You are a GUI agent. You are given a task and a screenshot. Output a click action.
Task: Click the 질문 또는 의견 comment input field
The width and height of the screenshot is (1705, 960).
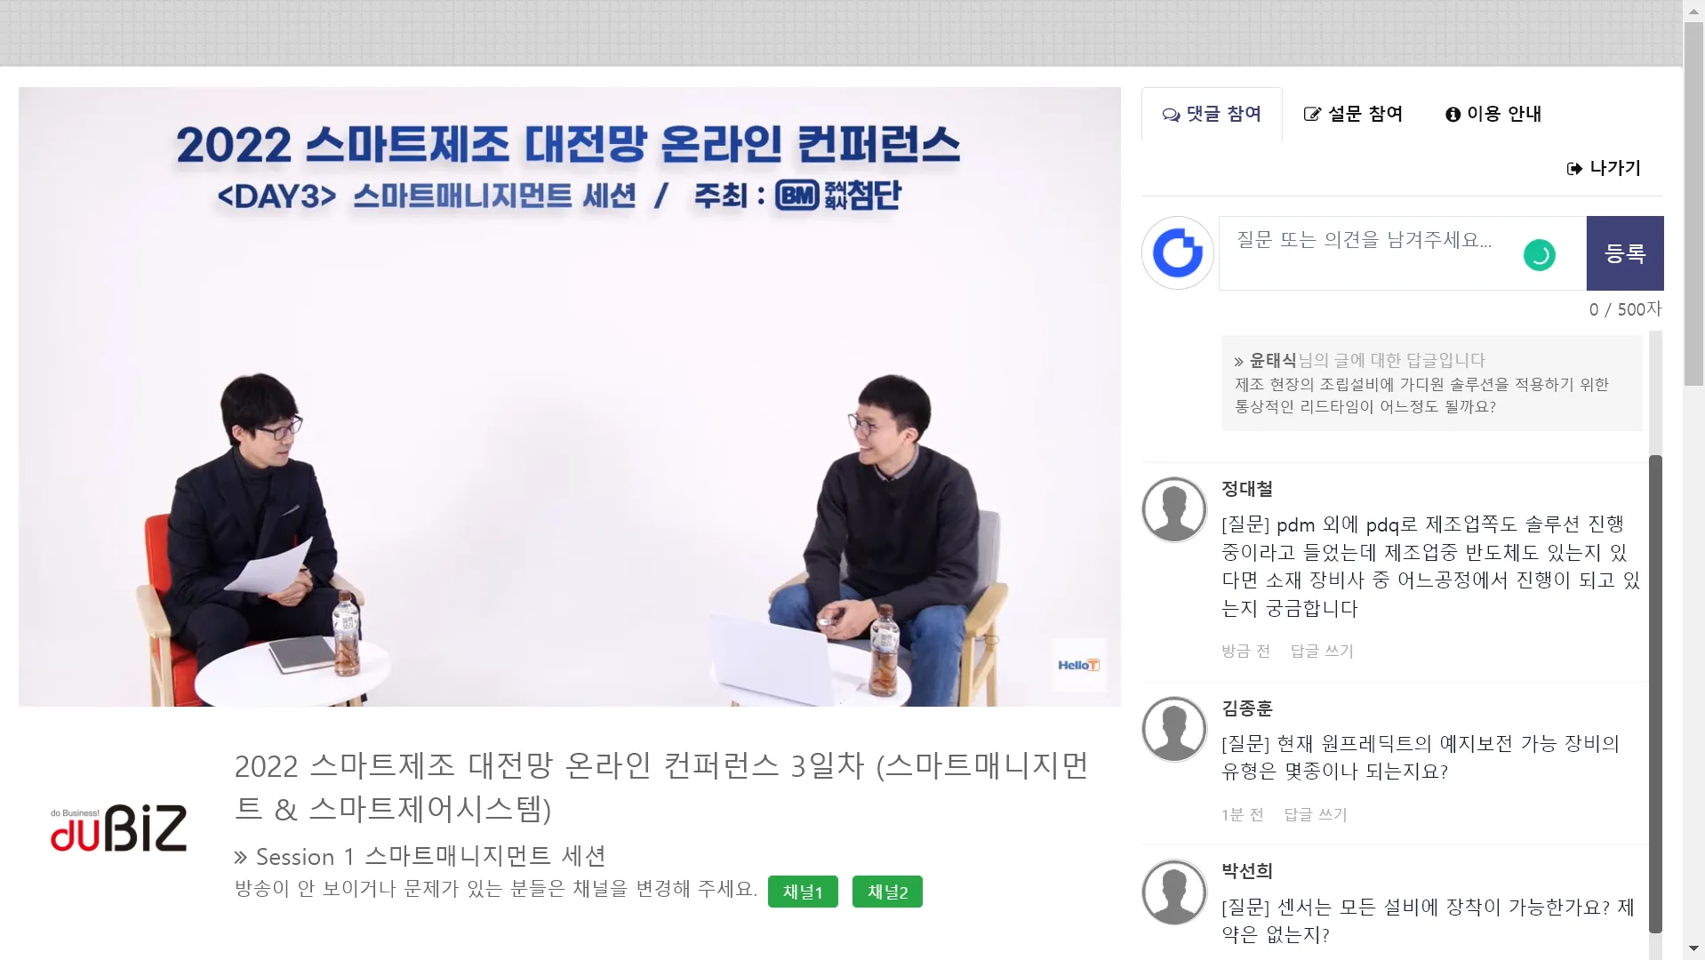[1403, 253]
